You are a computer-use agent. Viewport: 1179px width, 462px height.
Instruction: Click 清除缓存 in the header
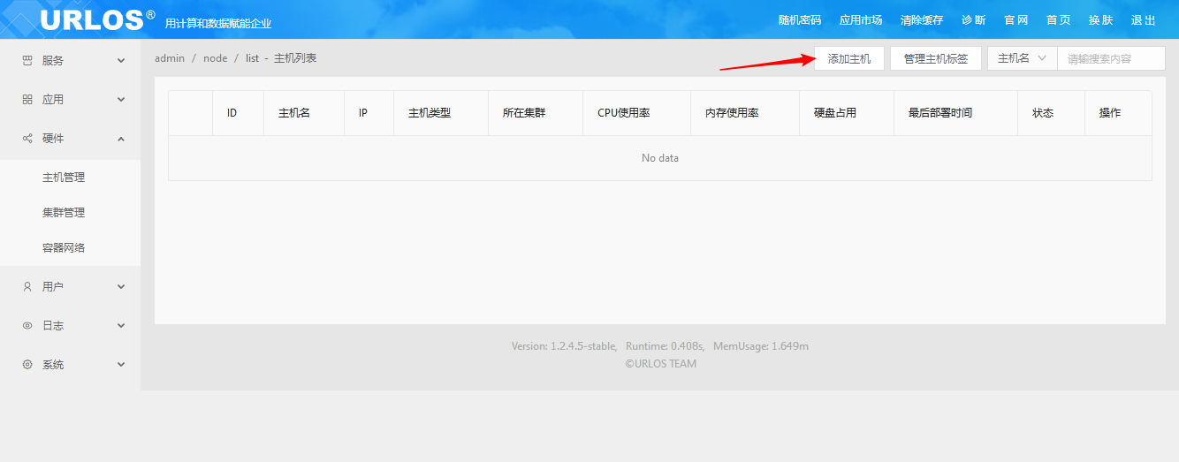(922, 20)
